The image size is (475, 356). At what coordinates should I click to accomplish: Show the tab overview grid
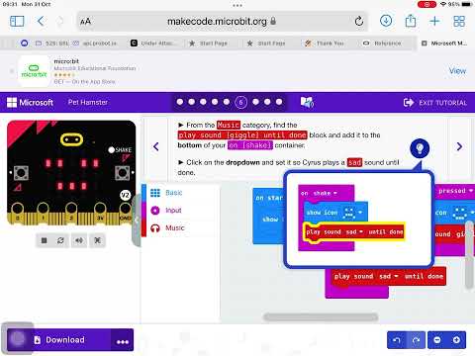click(x=459, y=22)
